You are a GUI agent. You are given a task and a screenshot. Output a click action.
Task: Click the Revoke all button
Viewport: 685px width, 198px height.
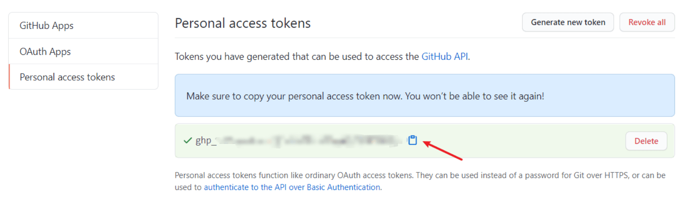pyautogui.click(x=647, y=22)
